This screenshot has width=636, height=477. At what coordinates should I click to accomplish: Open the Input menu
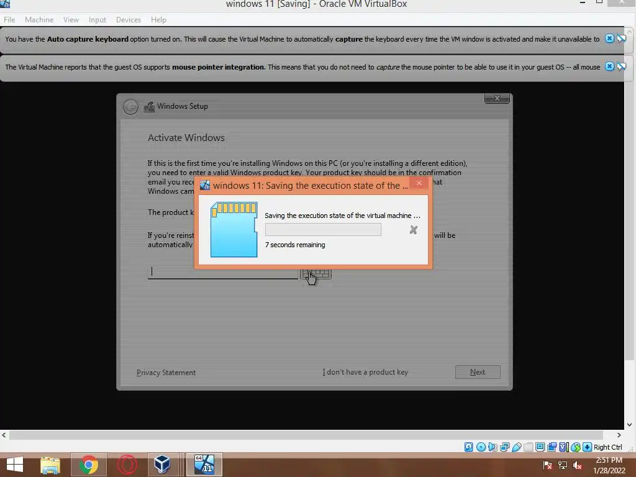pyautogui.click(x=98, y=20)
